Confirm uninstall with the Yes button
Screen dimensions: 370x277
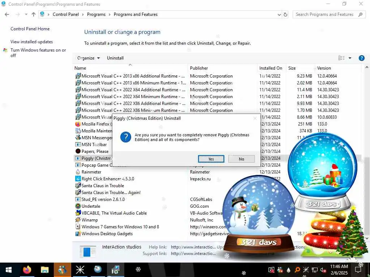211,159
